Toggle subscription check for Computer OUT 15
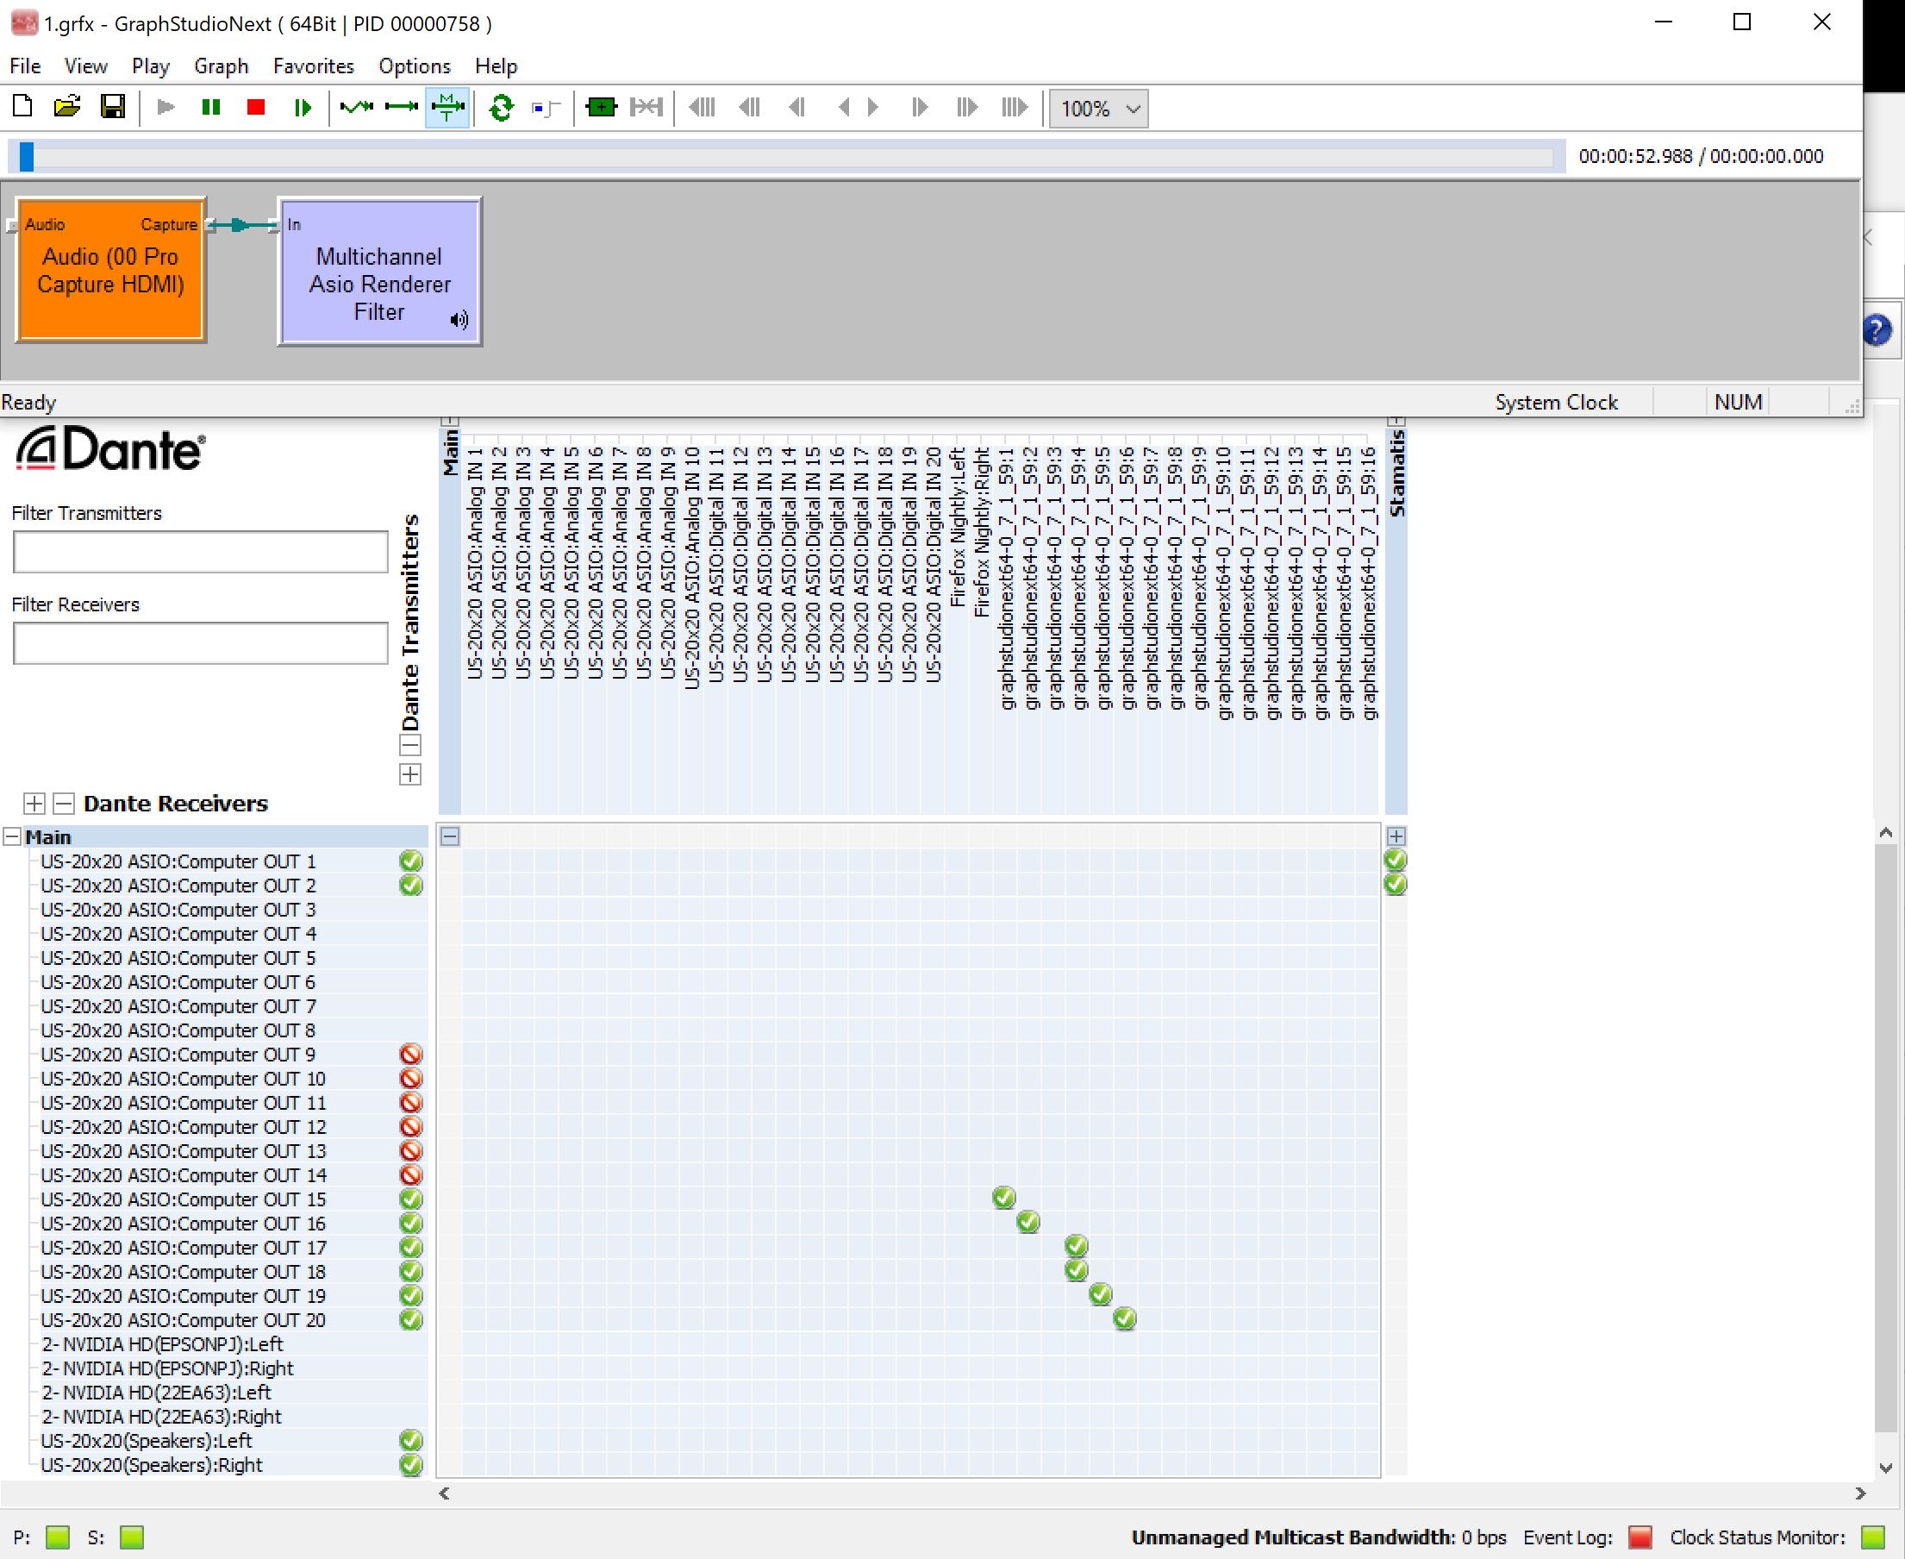This screenshot has width=1905, height=1559. (1003, 1197)
